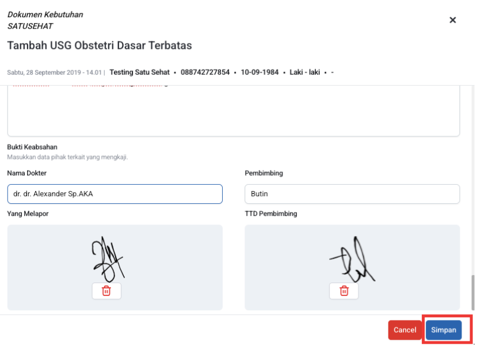Click the Sabtu, 28 September 2019 timestamp

(54, 73)
